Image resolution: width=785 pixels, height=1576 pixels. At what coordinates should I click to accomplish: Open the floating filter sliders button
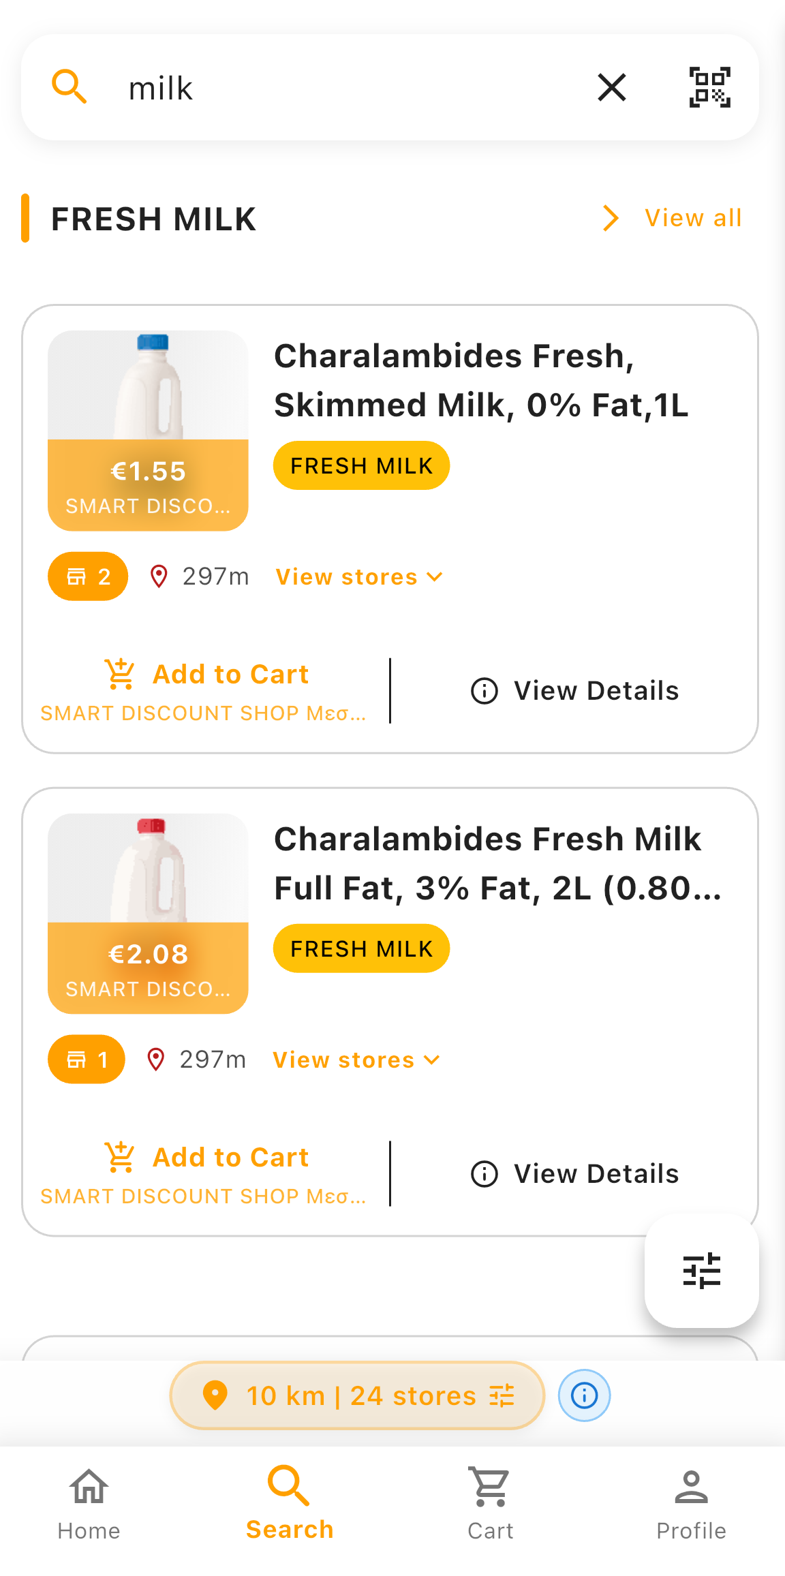pos(701,1271)
